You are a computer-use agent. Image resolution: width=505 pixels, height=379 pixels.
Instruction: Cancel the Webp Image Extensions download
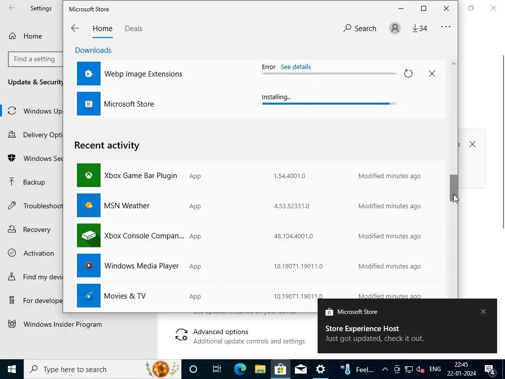(432, 74)
